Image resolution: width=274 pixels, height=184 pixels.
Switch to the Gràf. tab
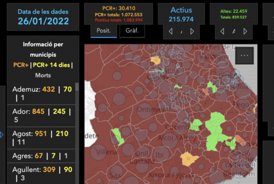click(132, 31)
